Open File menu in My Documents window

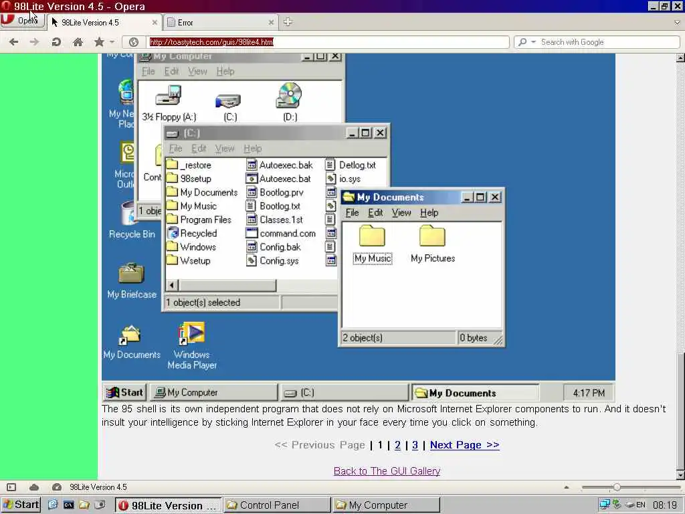[x=352, y=213]
